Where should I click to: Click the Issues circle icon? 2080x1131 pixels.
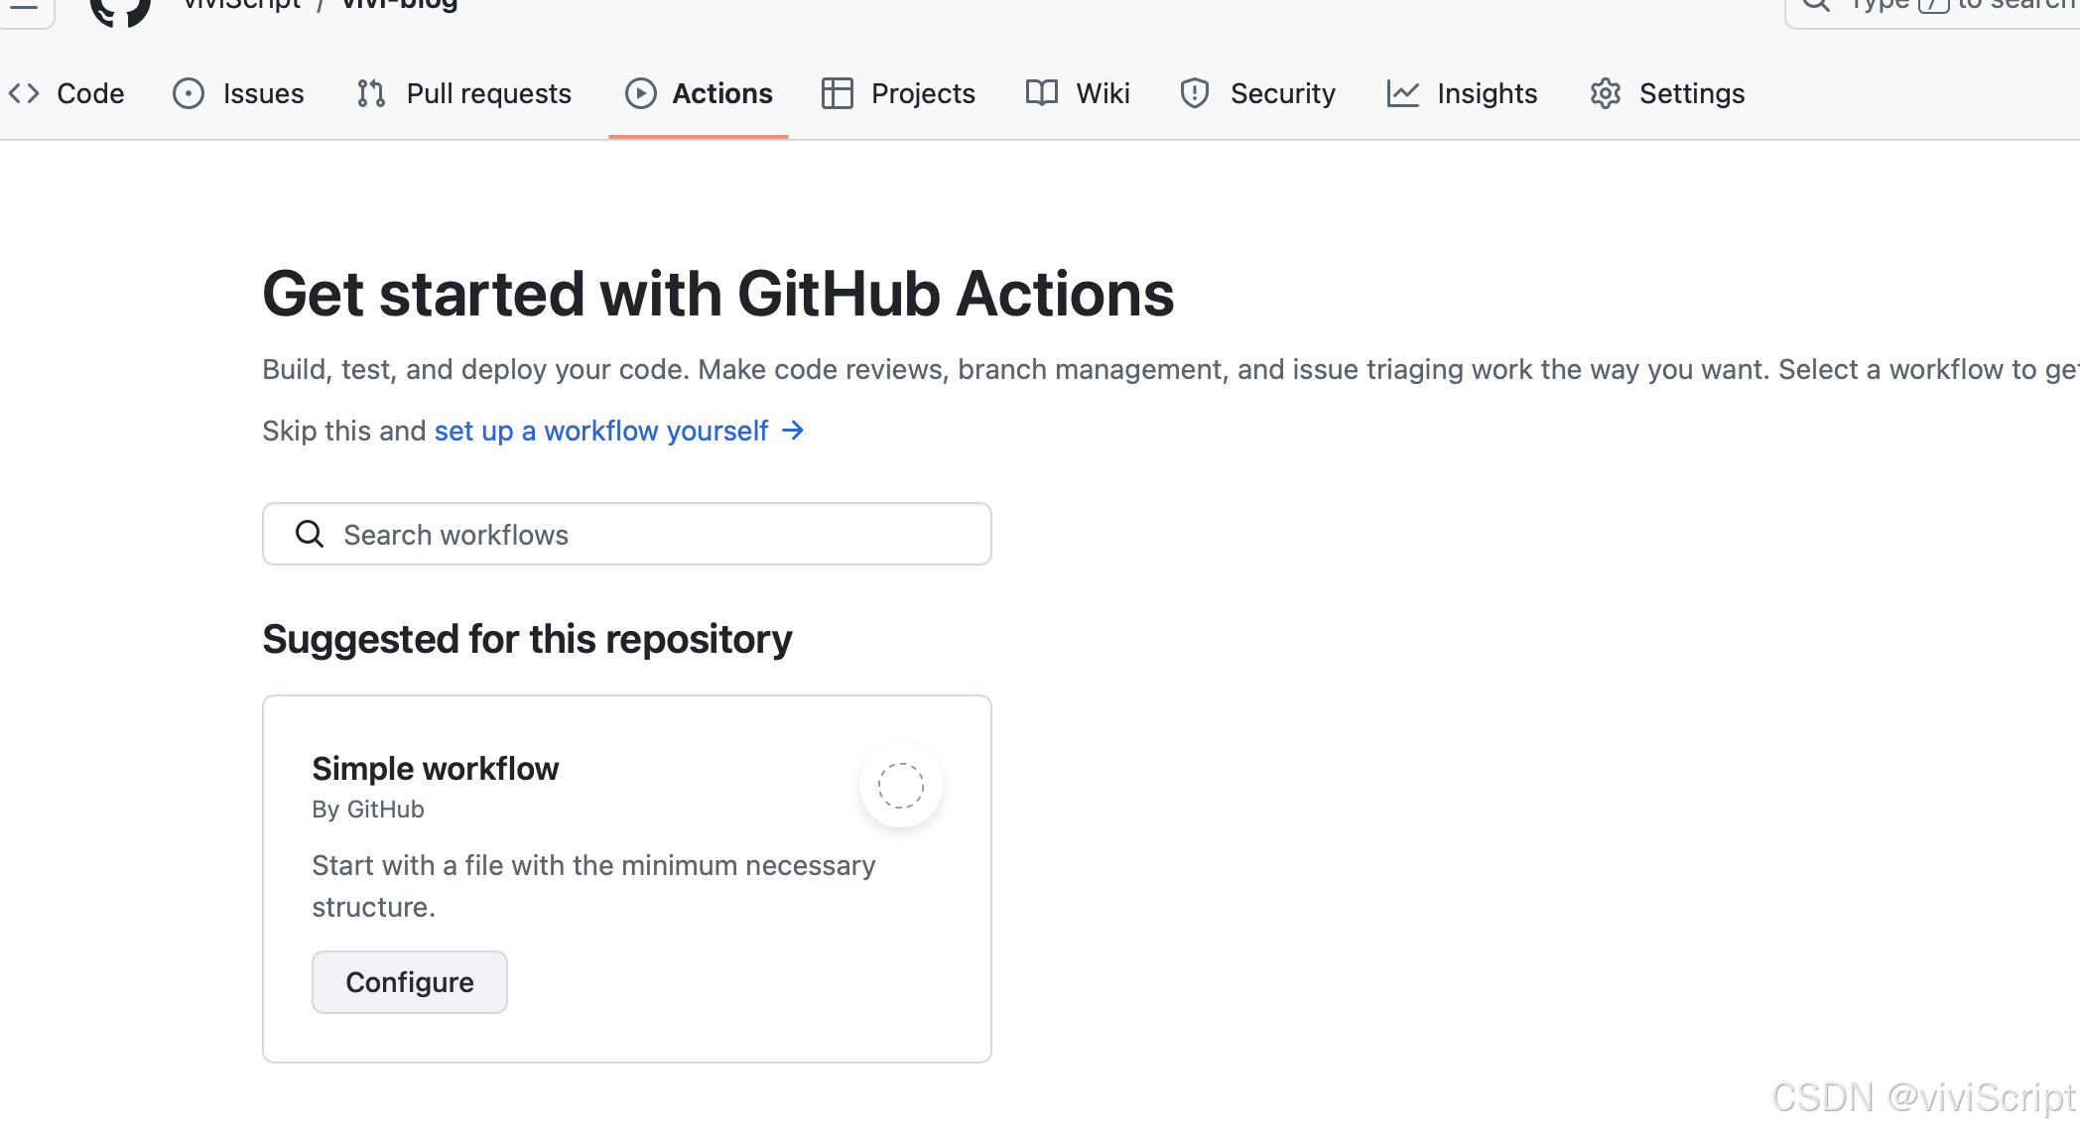click(x=190, y=93)
